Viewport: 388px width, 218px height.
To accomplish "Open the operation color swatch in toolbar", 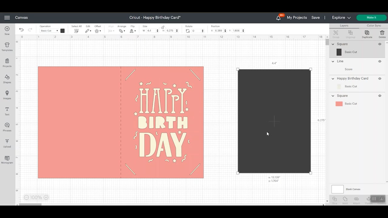I will [x=62, y=31].
